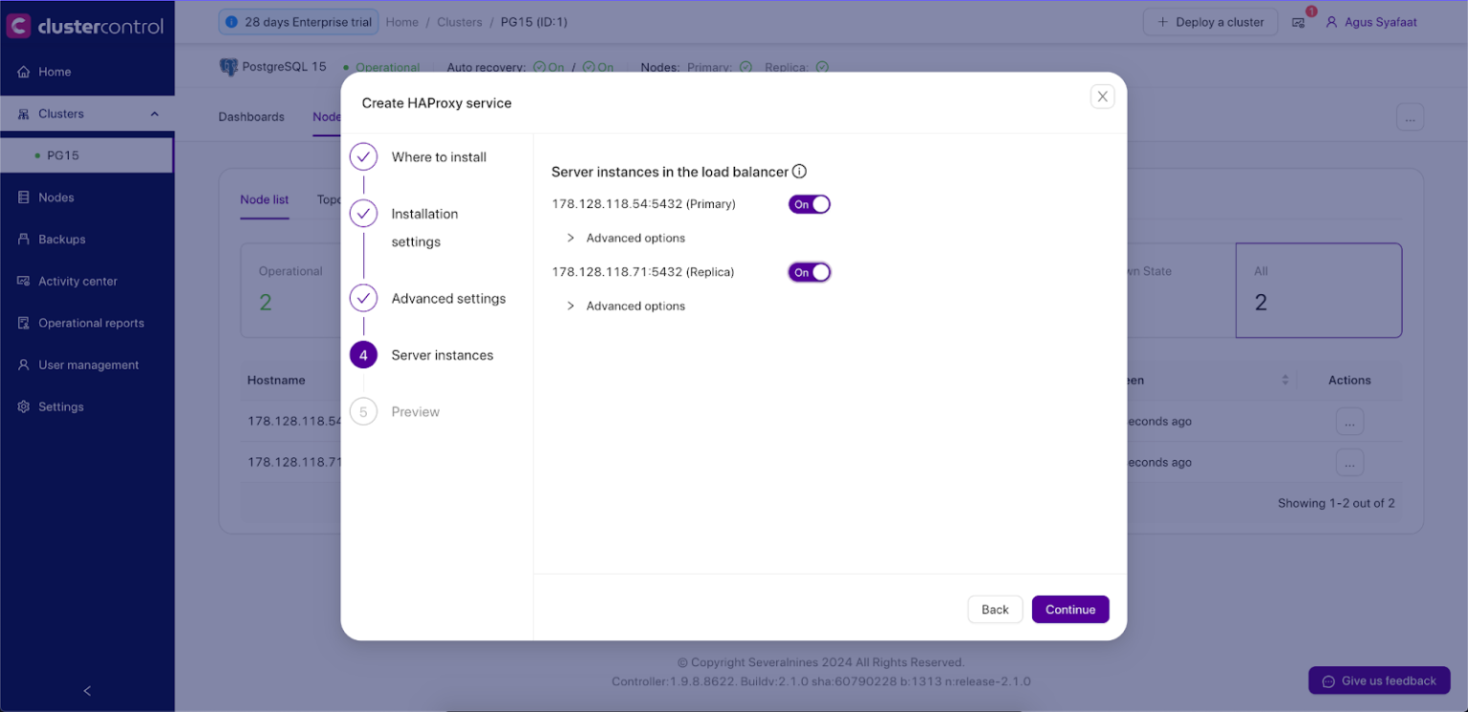Image resolution: width=1468 pixels, height=712 pixels.
Task: Open User management icon in sidebar
Action: click(x=24, y=366)
